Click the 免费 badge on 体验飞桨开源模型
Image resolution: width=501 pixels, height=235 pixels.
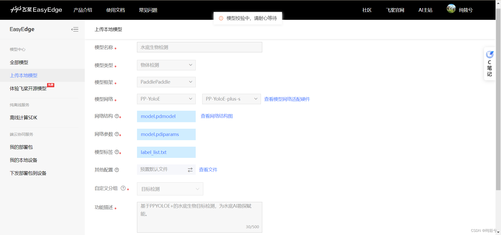pyautogui.click(x=51, y=85)
